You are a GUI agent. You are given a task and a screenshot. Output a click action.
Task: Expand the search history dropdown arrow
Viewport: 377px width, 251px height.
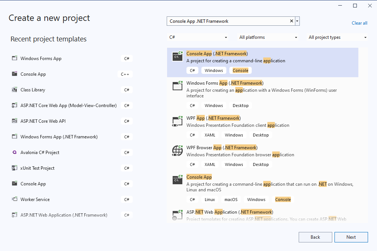[297, 21]
